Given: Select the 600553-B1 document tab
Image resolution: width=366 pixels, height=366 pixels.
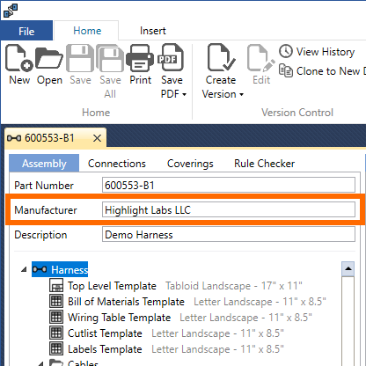Looking at the screenshot, I should pyautogui.click(x=55, y=138).
